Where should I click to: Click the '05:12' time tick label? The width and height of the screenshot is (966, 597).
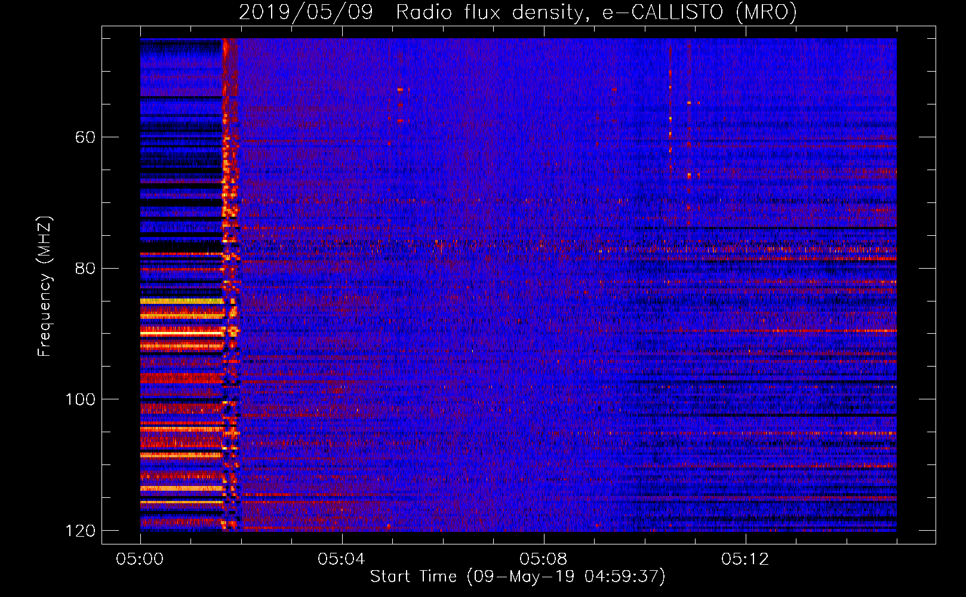point(745,559)
